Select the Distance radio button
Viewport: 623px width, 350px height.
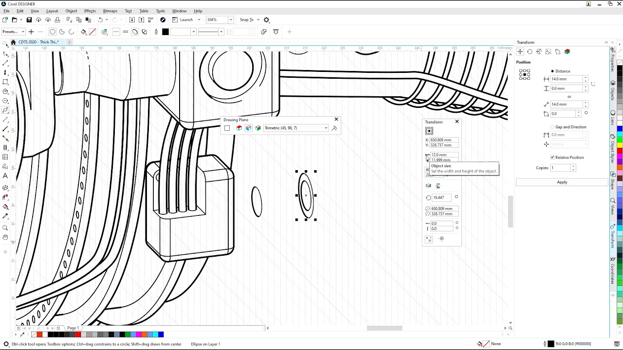point(552,71)
